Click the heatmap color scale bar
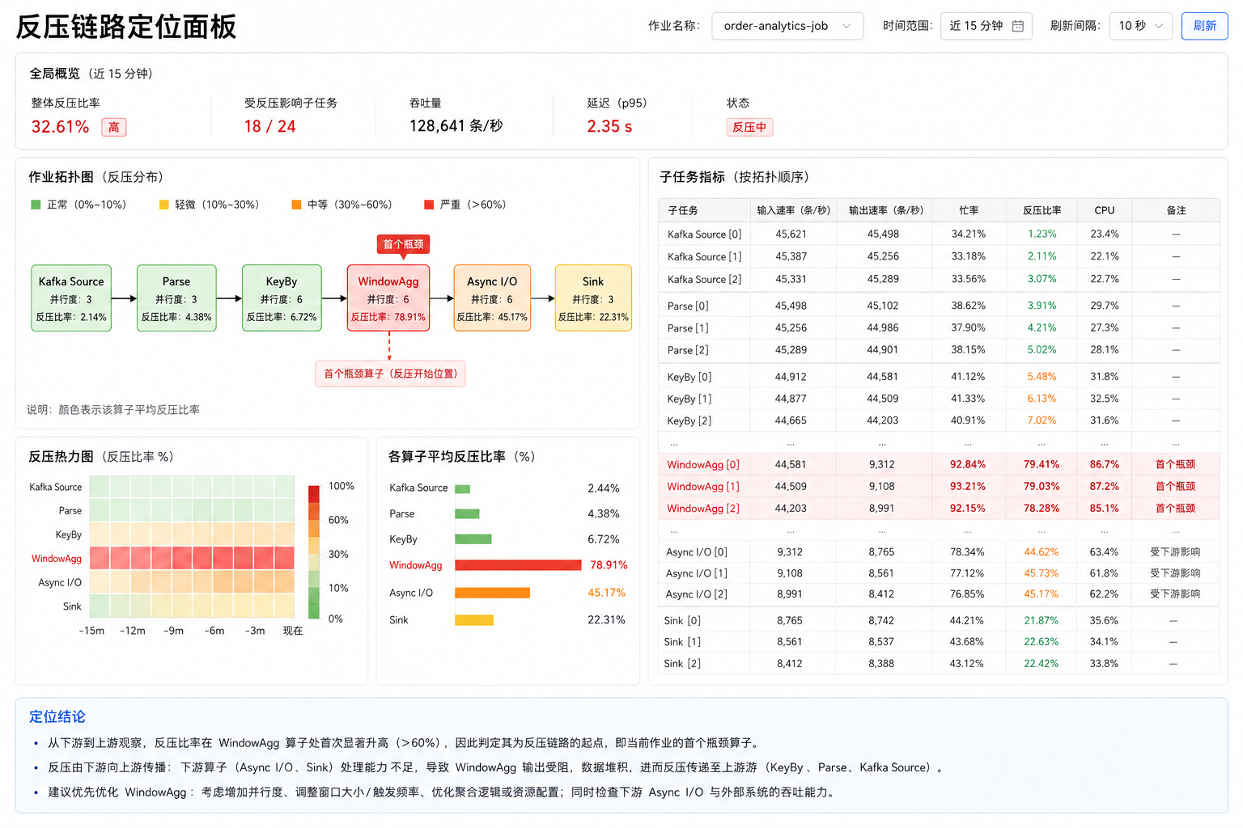The height and width of the screenshot is (828, 1243). click(x=314, y=552)
